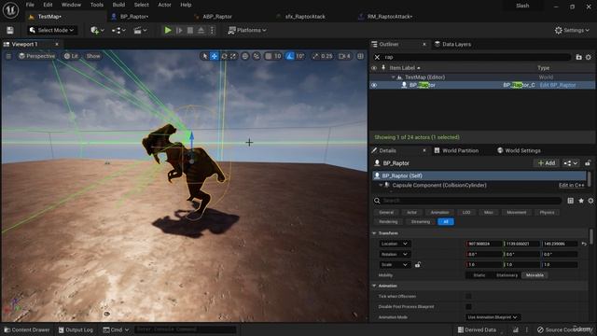This screenshot has height=336, width=597.
Task: Toggle visibility eye for BP_Raptor actor
Action: click(x=374, y=85)
